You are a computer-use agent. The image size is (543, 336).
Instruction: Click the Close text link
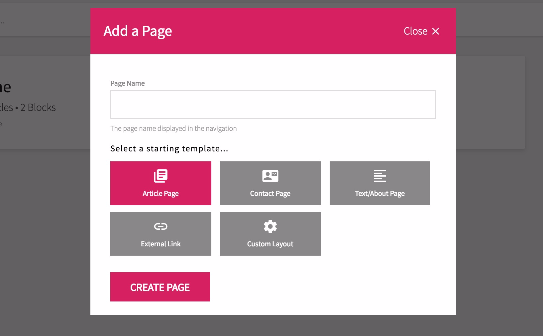[x=415, y=31]
